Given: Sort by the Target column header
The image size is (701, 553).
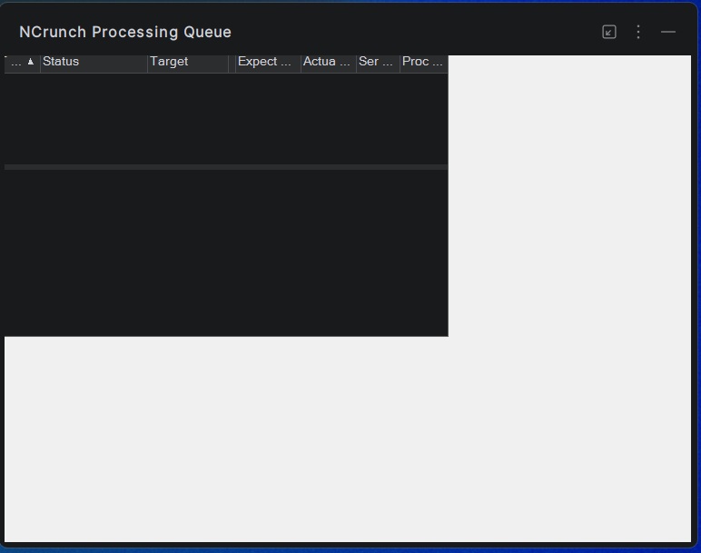Looking at the screenshot, I should (188, 62).
